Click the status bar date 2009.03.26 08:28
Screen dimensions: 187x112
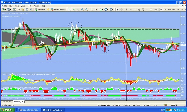tap(104, 105)
